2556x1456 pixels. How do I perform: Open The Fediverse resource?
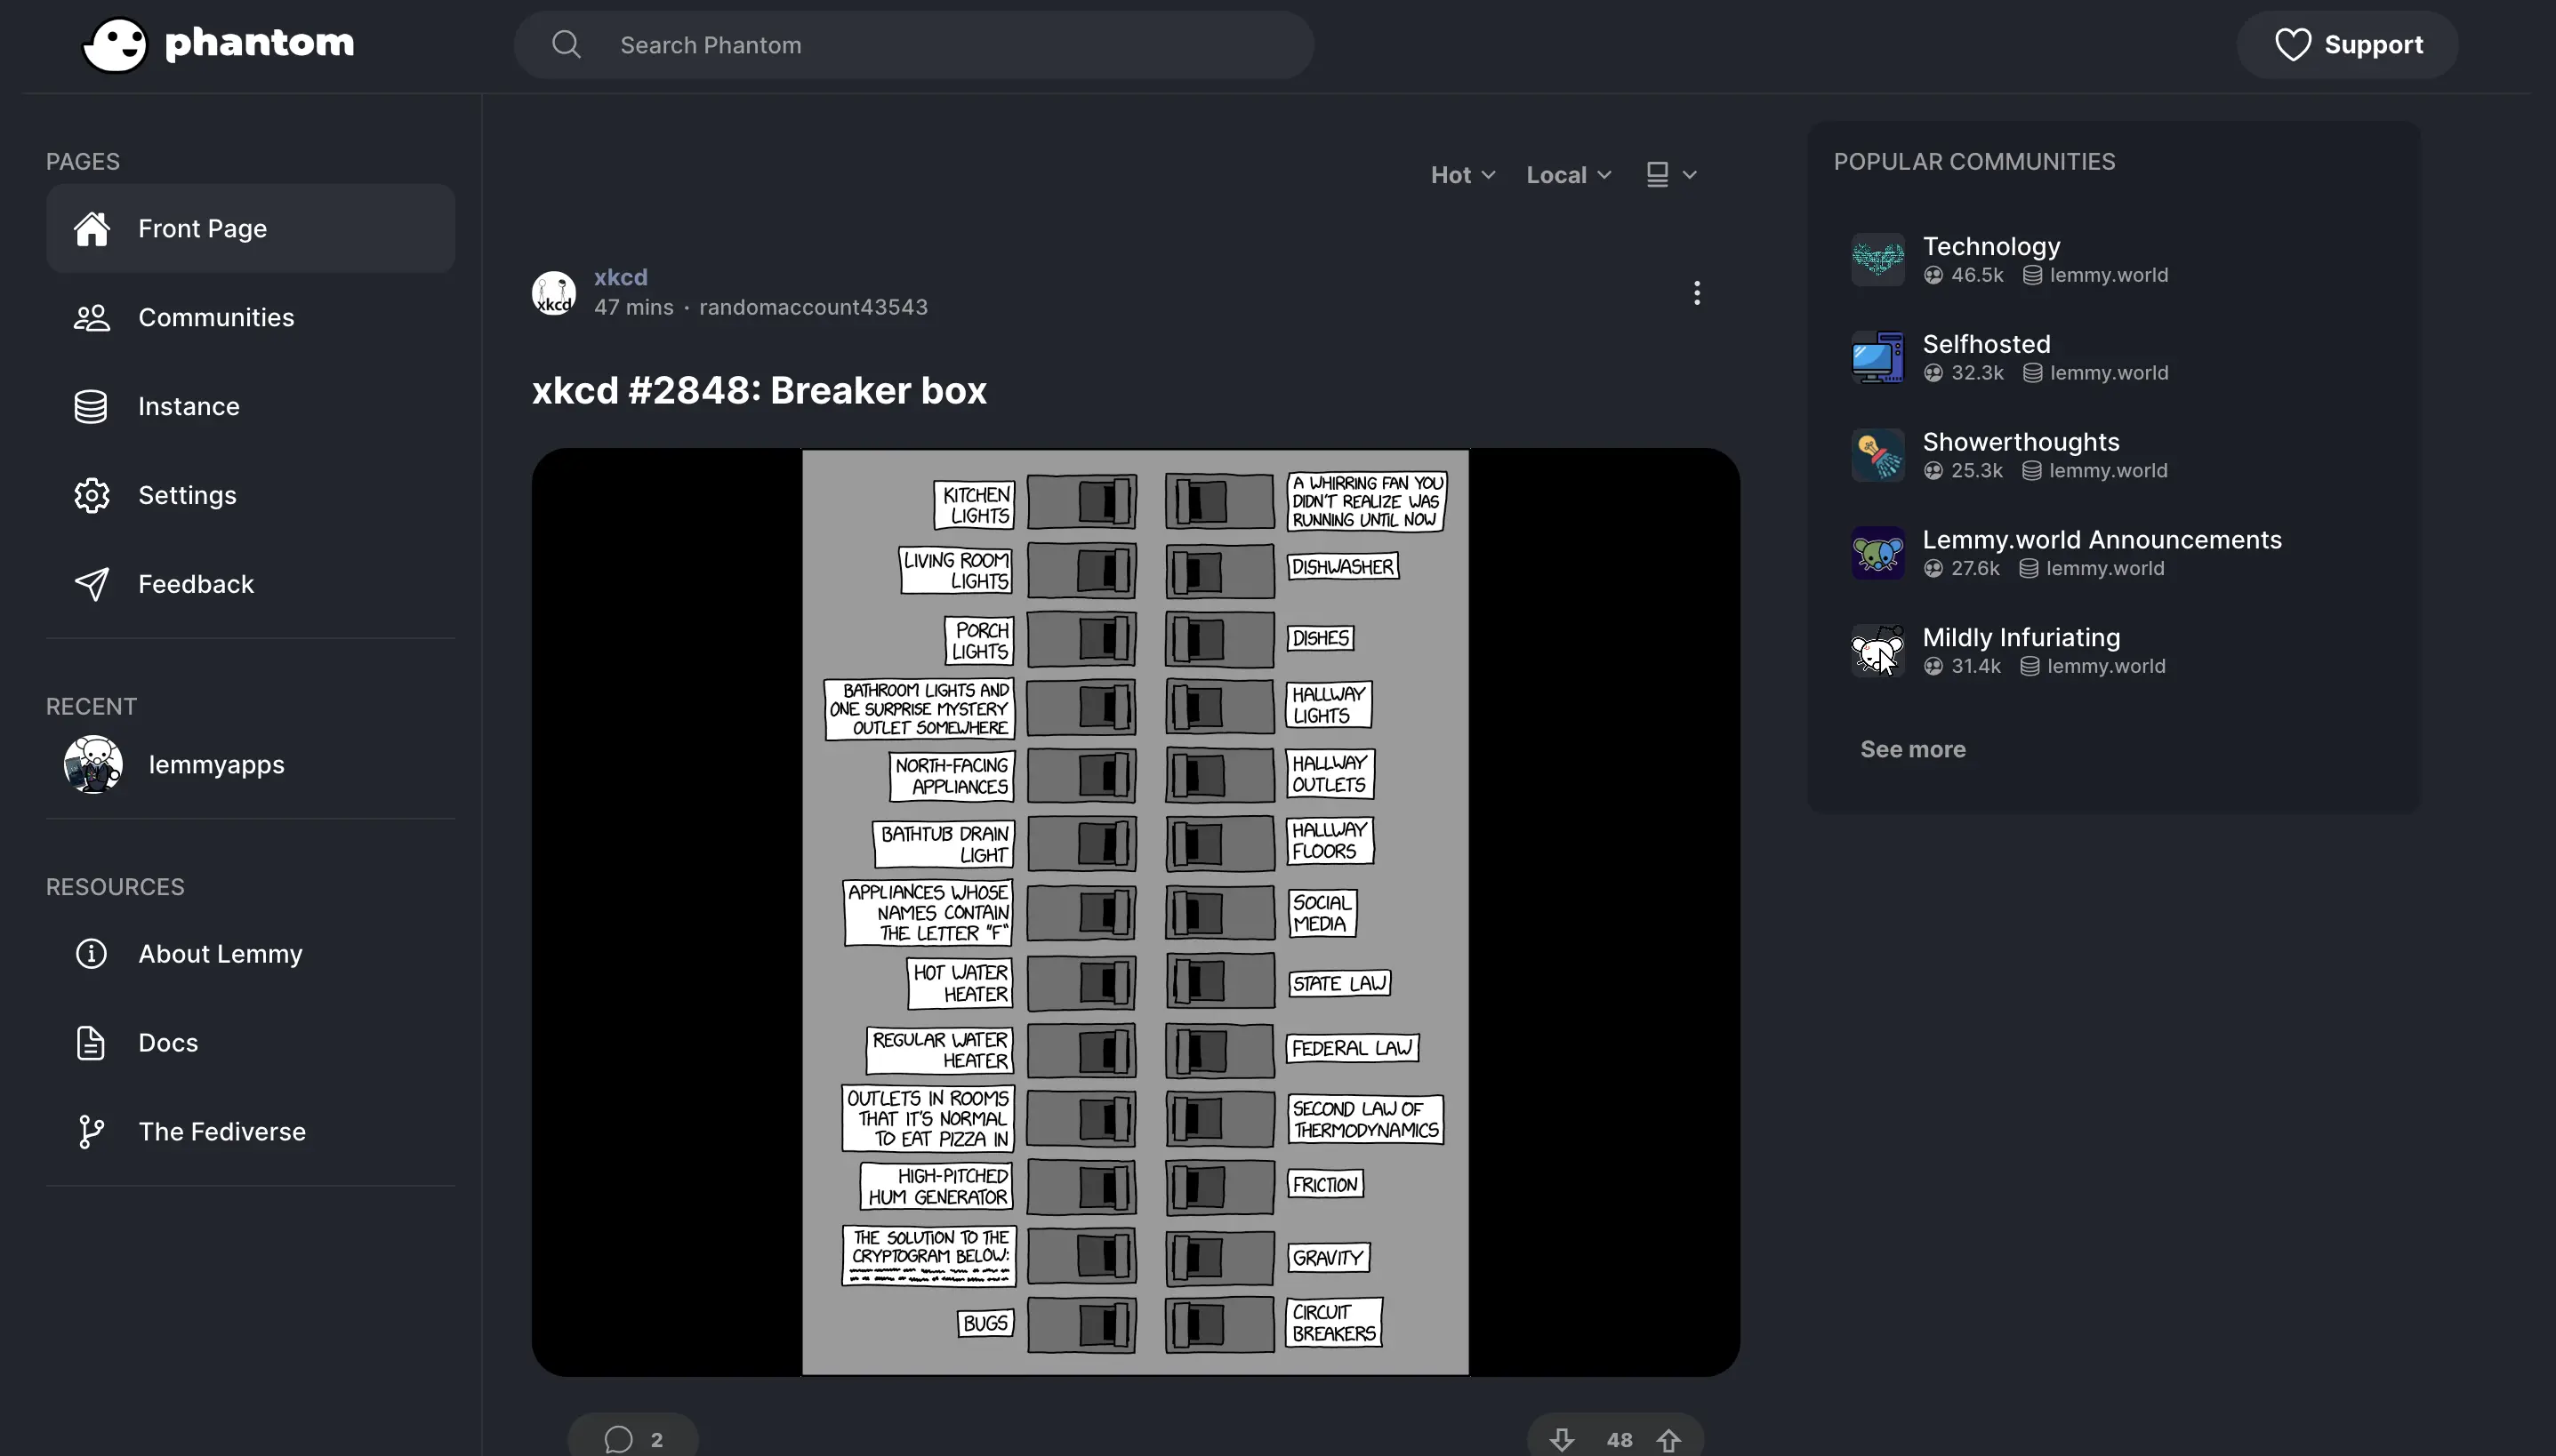click(x=250, y=1132)
